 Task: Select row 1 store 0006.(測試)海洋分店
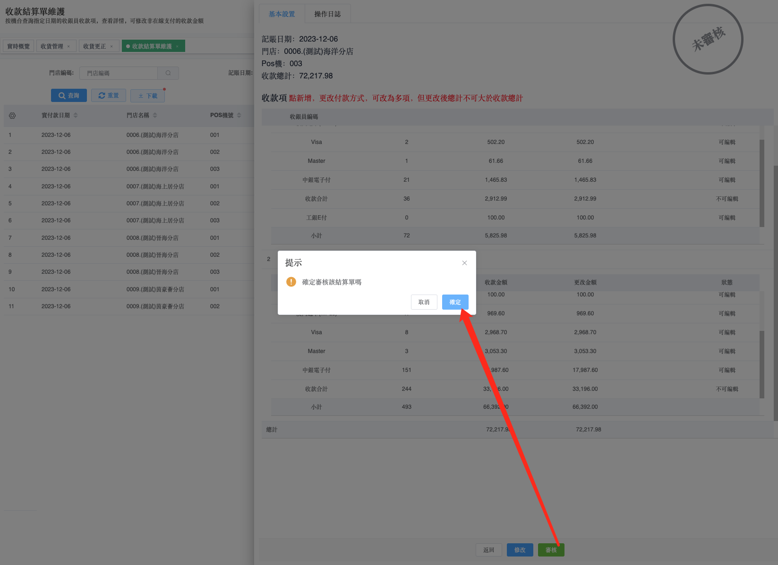[153, 135]
